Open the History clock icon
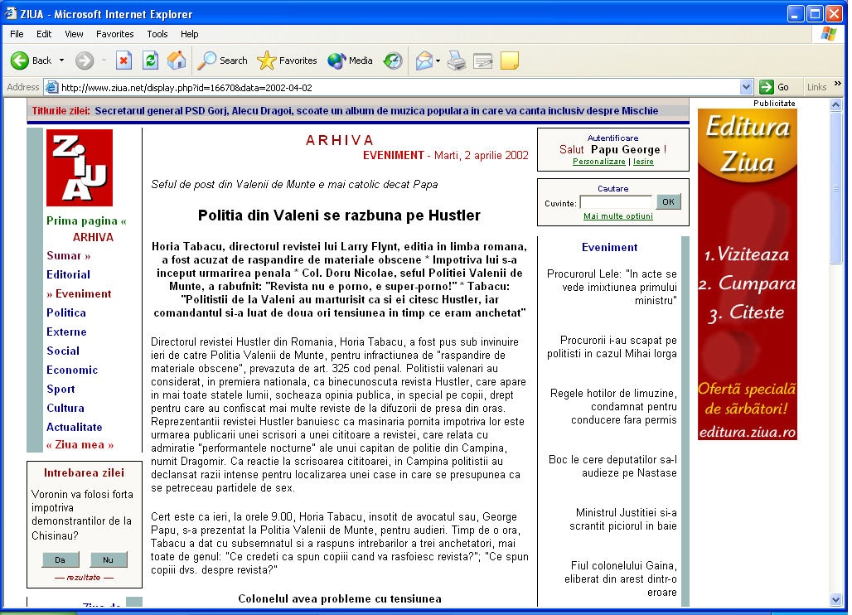852x615 pixels. tap(392, 61)
